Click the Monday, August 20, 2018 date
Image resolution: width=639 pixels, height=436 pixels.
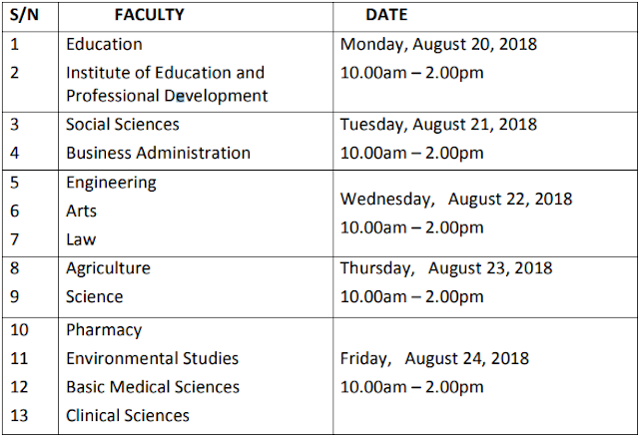click(x=438, y=45)
